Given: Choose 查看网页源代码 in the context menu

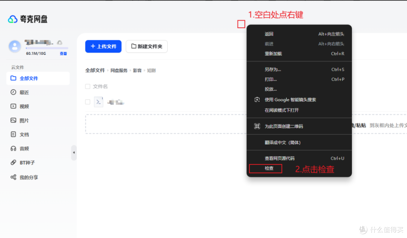Looking at the screenshot, I should pos(299,158).
